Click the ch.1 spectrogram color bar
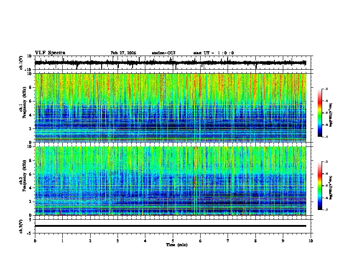The height and width of the screenshot is (270, 350). click(320, 113)
